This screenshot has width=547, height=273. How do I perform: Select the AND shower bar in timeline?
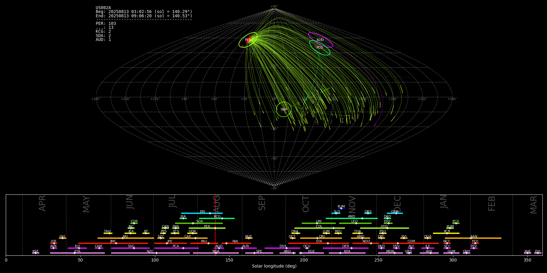click(352, 218)
